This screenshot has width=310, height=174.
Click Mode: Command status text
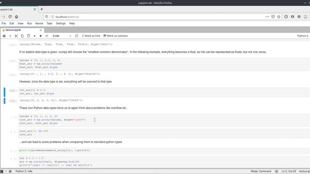coord(261,172)
